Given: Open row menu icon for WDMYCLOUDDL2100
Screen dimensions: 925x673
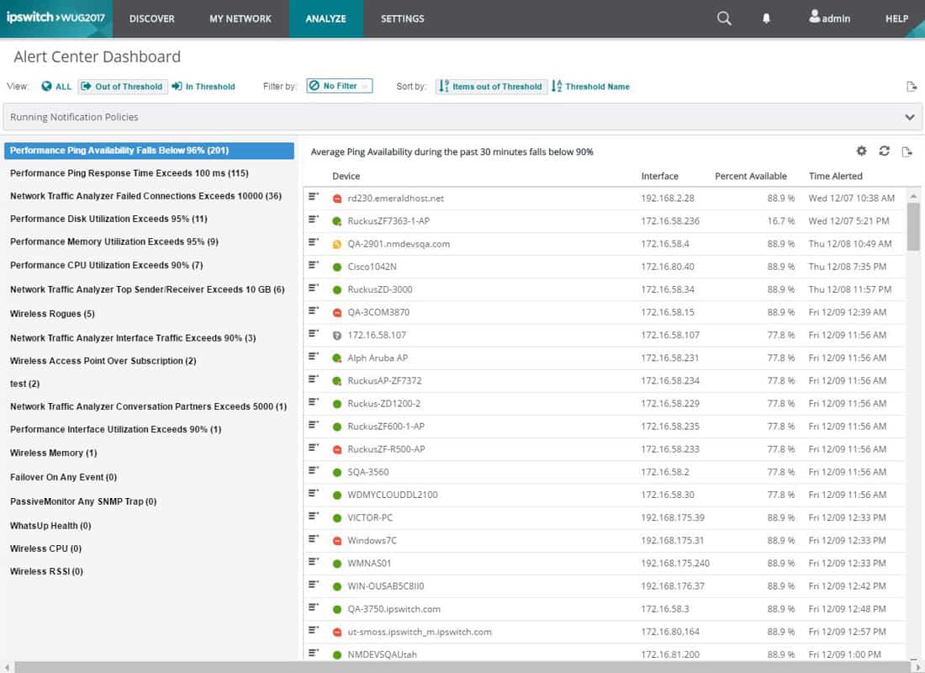Looking at the screenshot, I should click(x=314, y=494).
